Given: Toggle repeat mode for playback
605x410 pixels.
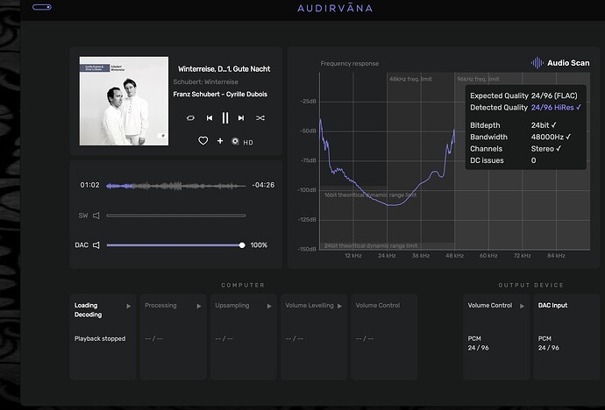Looking at the screenshot, I should [191, 117].
